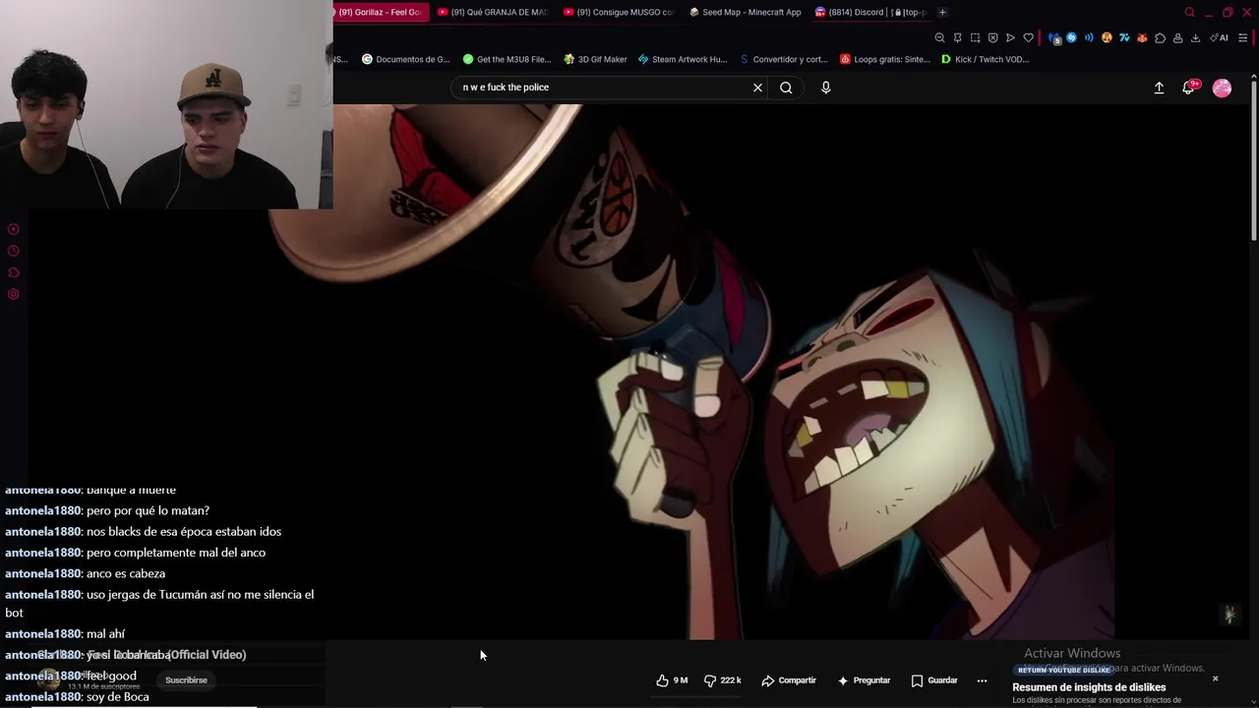Screen dimensions: 1259x708
Task: Open the Get the M3U8 File bookmark
Action: tap(507, 59)
